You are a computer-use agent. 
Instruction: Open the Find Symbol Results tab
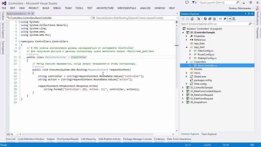point(68,139)
